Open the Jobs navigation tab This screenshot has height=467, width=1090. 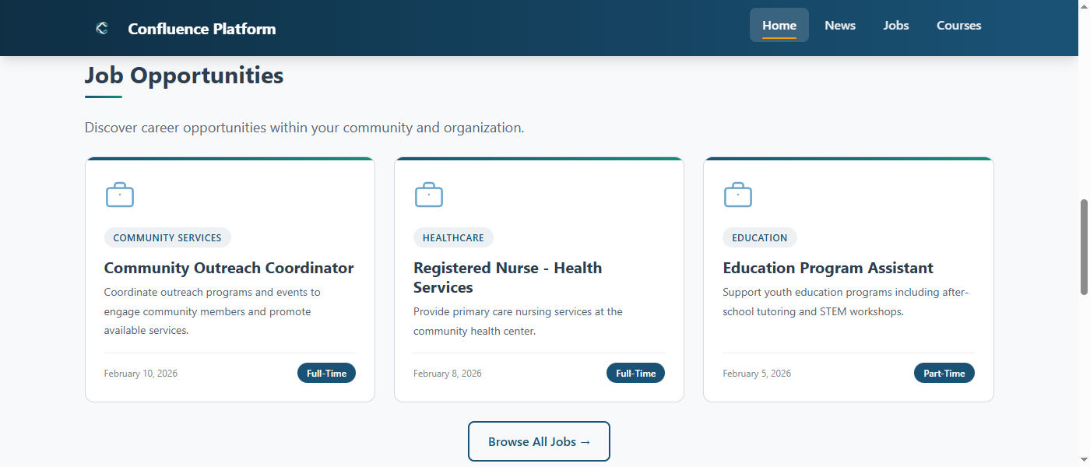(895, 25)
